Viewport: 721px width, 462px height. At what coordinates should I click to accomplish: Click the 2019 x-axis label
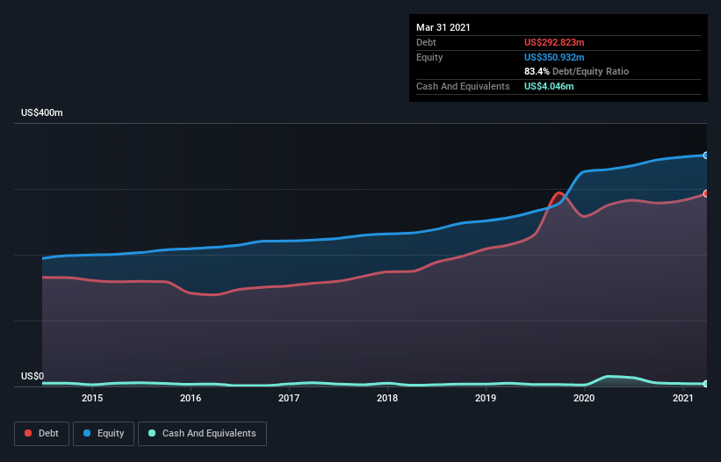[486, 398]
